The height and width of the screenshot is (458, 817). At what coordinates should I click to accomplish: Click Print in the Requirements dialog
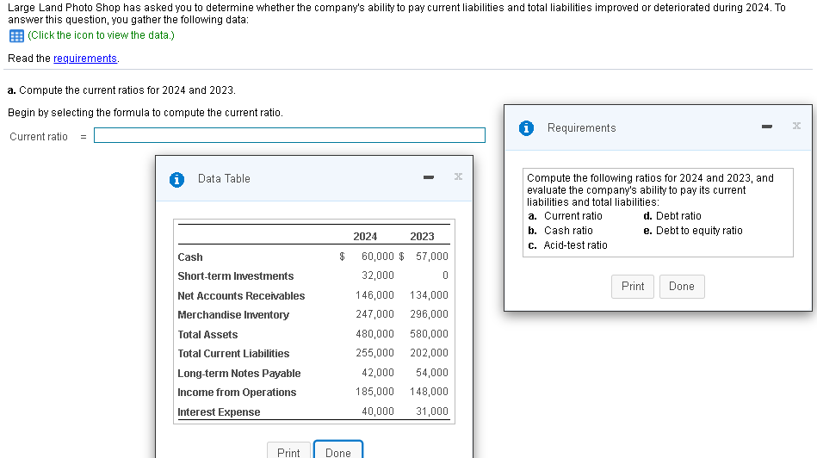[633, 287]
